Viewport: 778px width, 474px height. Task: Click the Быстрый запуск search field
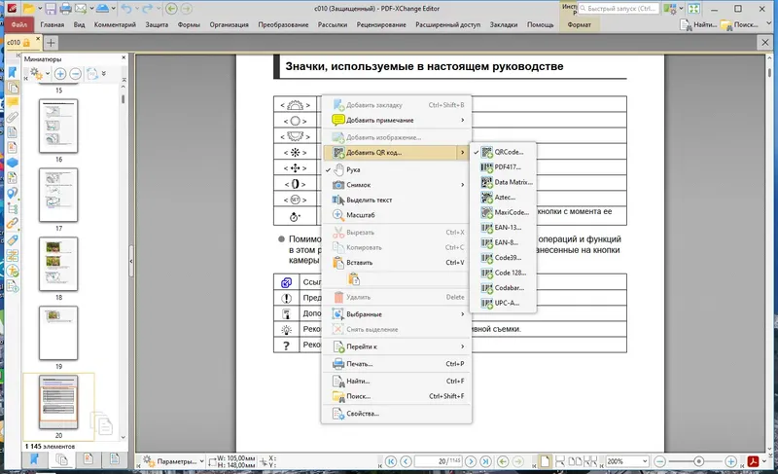click(619, 9)
